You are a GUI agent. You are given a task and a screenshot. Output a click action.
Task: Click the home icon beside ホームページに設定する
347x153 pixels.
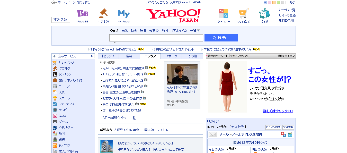[53, 2]
